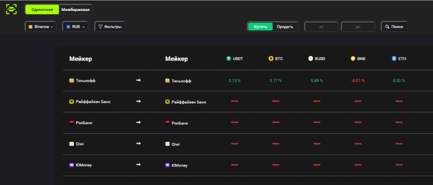433x185 pixels.
Task: Expand the RUB currency dropdown
Action: (x=76, y=27)
